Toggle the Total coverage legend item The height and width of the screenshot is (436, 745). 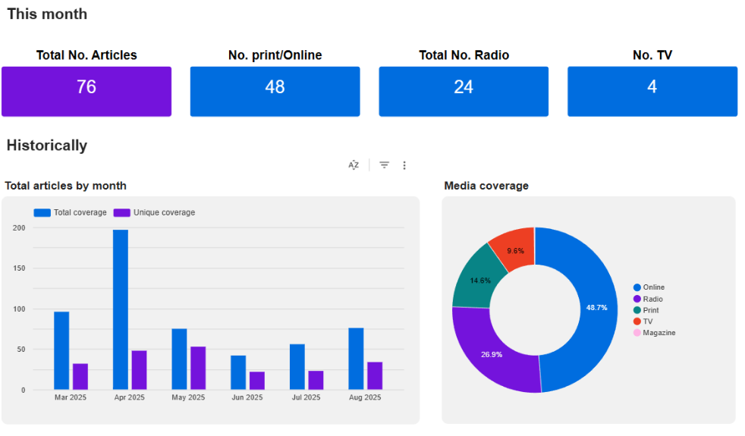[x=71, y=212]
